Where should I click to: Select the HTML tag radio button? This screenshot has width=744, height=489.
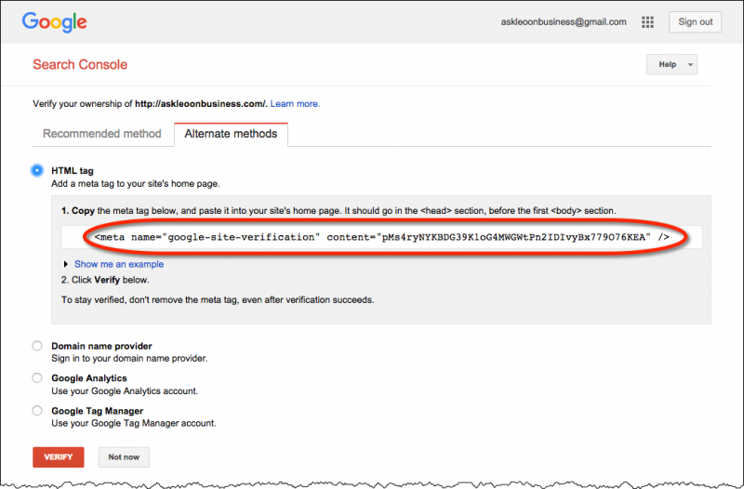[x=37, y=170]
